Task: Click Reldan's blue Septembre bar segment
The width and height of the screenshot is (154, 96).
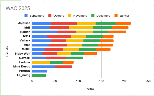Action: 44,32
